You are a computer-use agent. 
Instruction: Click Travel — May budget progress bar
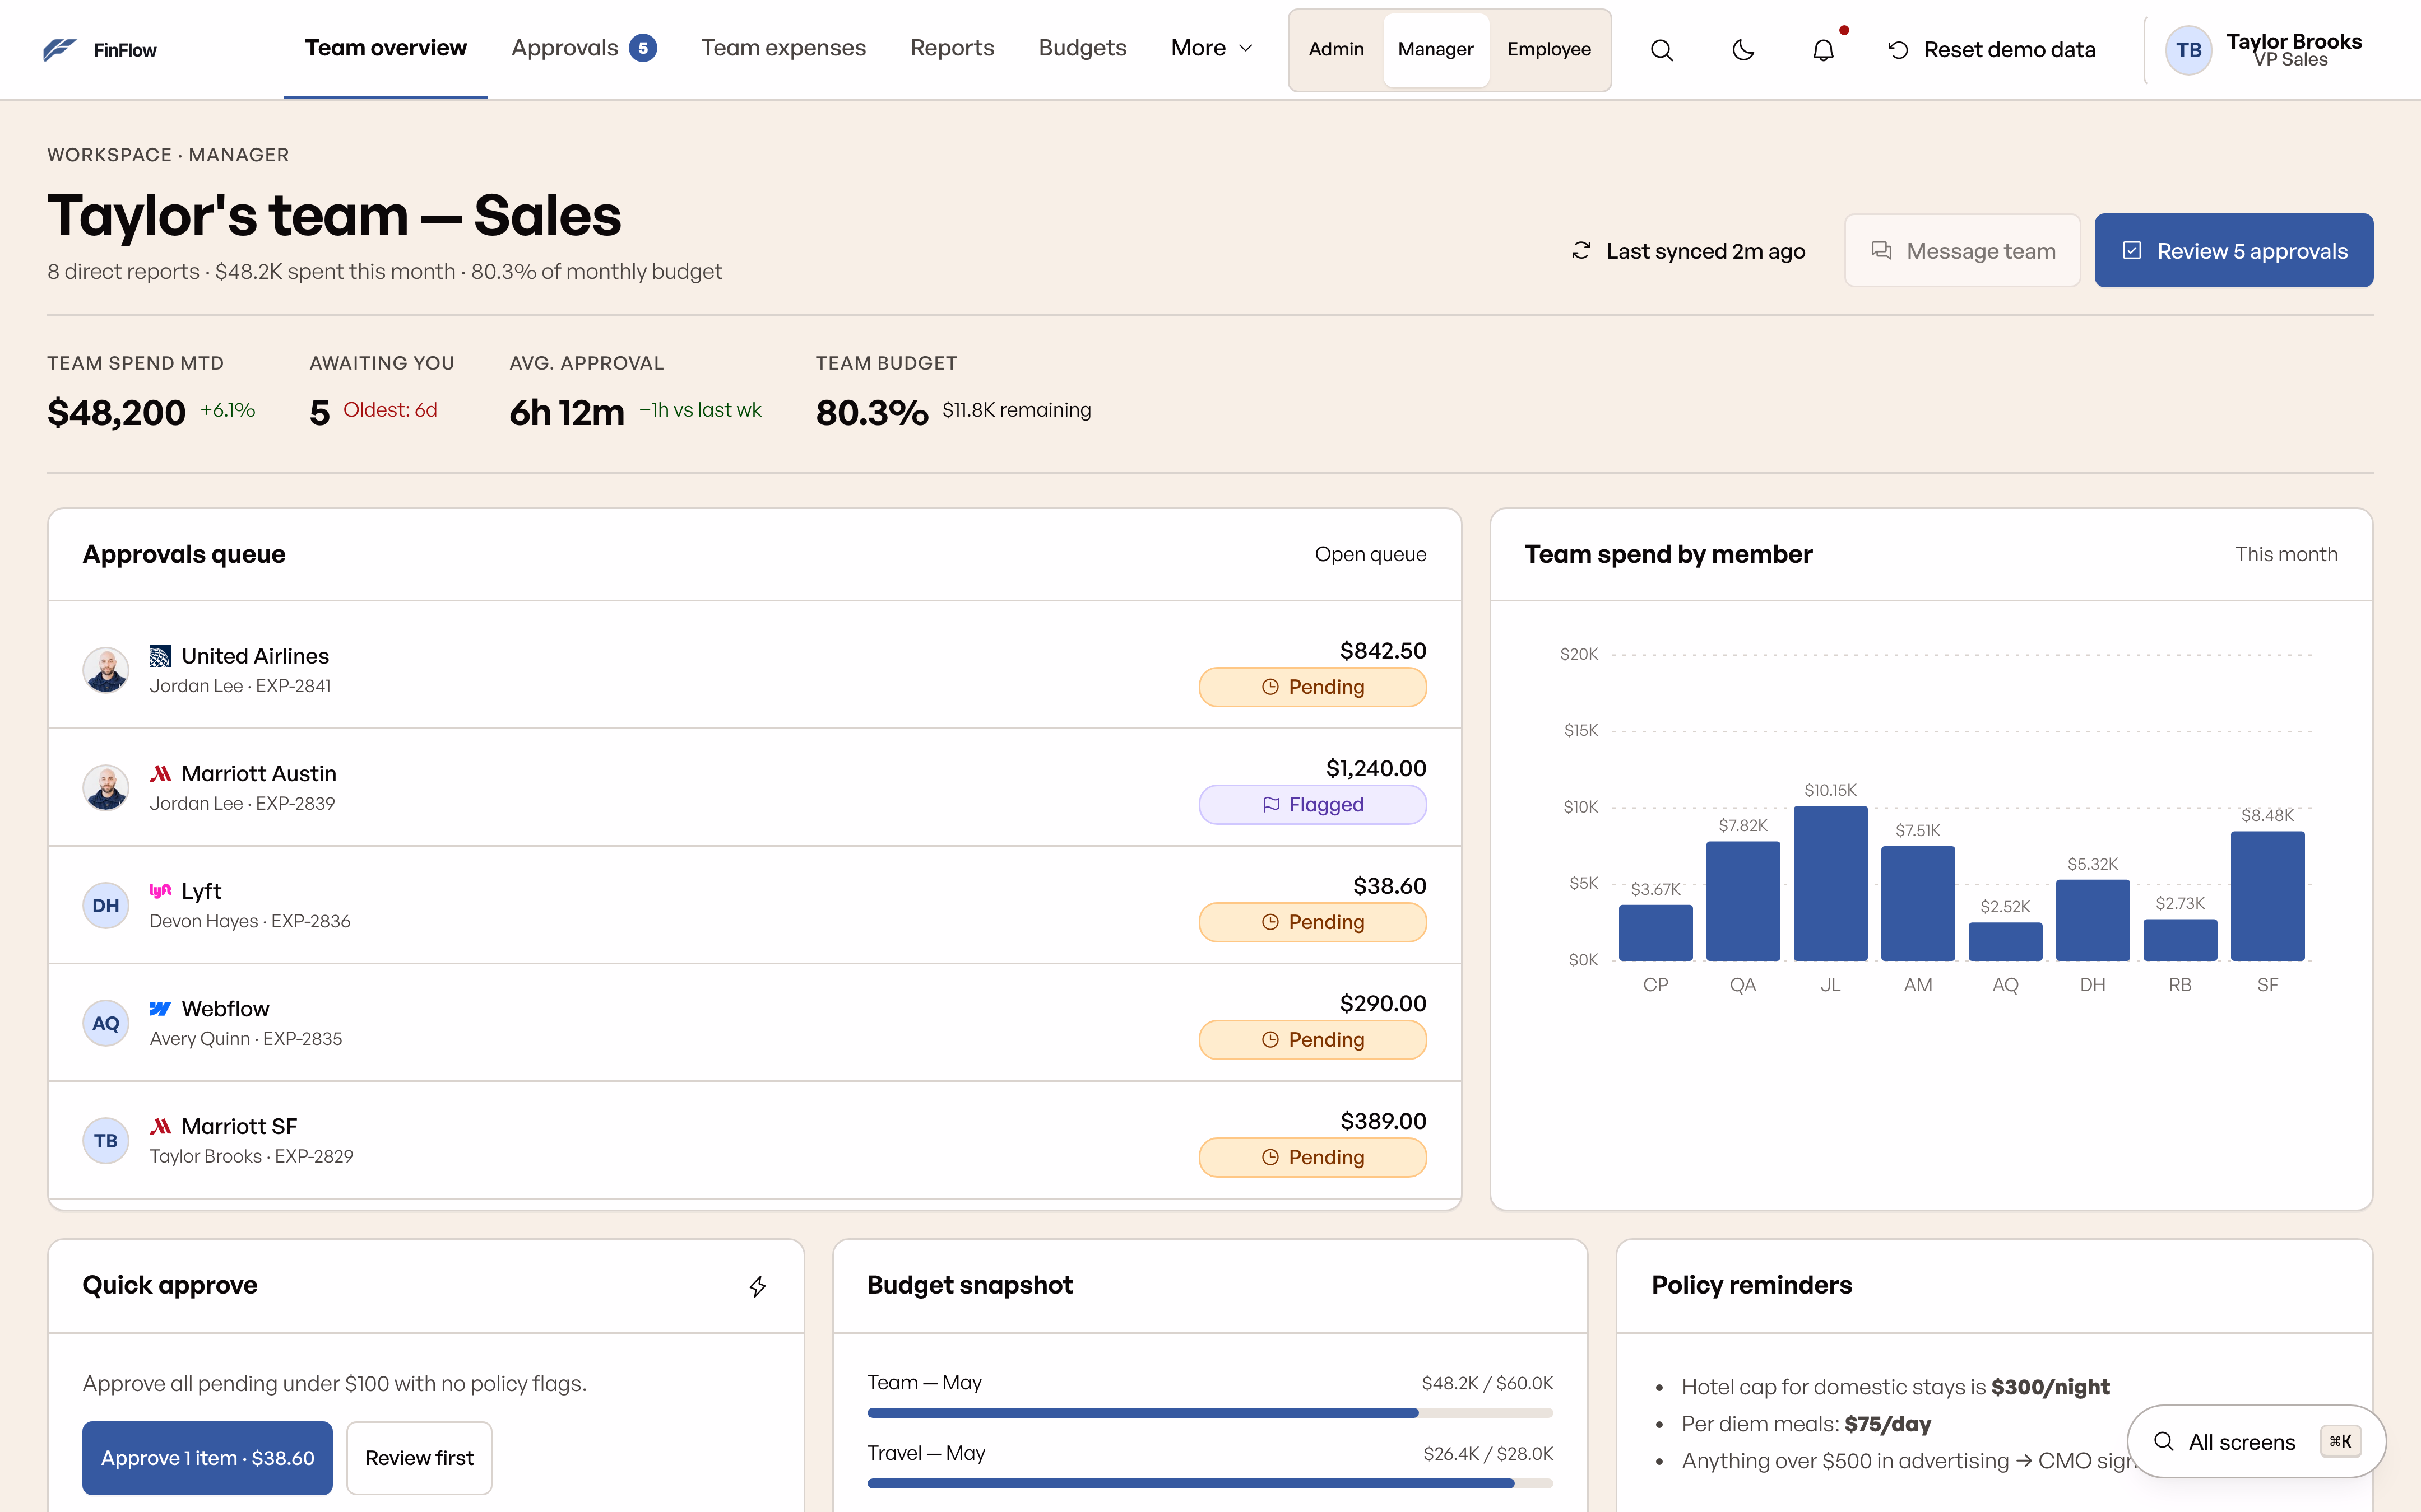pyautogui.click(x=1209, y=1483)
